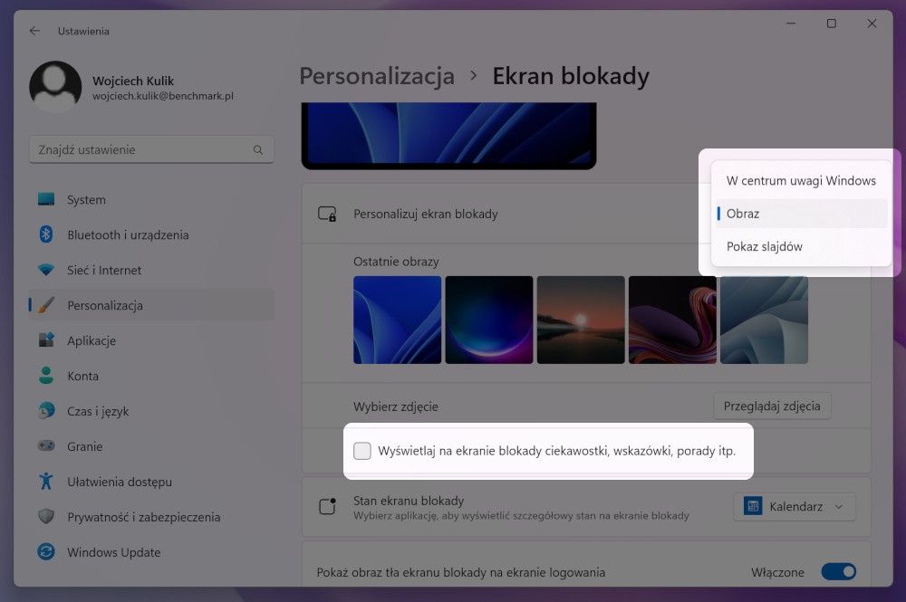
Task: Select the Pokaz slajdów option
Action: click(x=802, y=246)
